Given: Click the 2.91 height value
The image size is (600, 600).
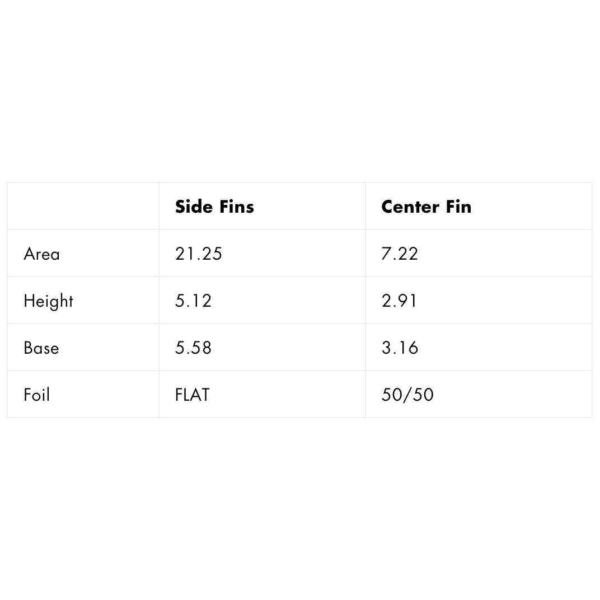Looking at the screenshot, I should click(399, 301).
